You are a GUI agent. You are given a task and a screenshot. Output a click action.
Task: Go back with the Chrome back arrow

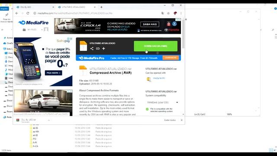[x=17, y=13]
